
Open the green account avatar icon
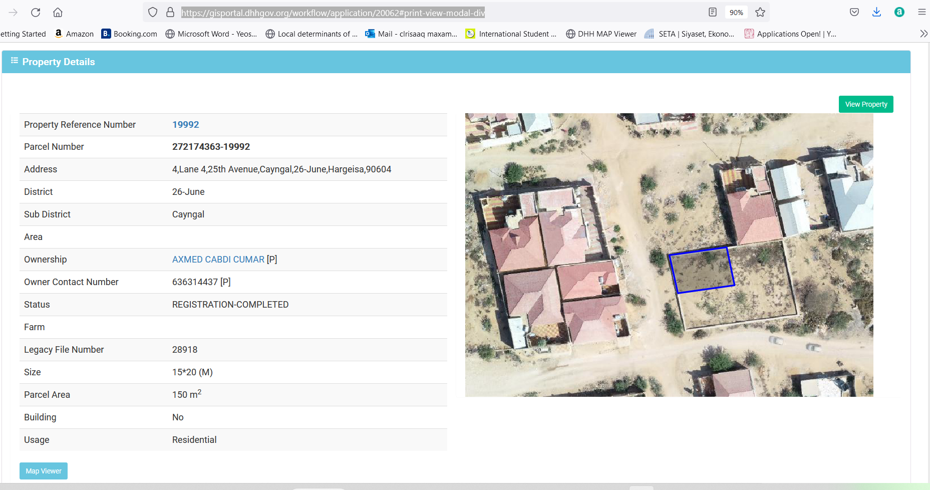[x=899, y=13]
